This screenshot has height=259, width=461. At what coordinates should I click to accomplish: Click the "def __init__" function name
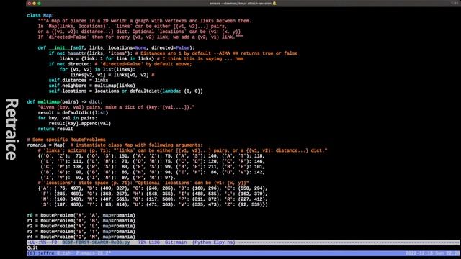pos(59,48)
